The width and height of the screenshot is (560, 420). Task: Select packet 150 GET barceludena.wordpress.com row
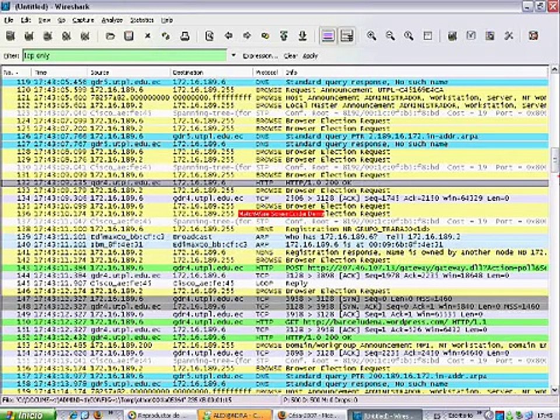click(x=275, y=322)
